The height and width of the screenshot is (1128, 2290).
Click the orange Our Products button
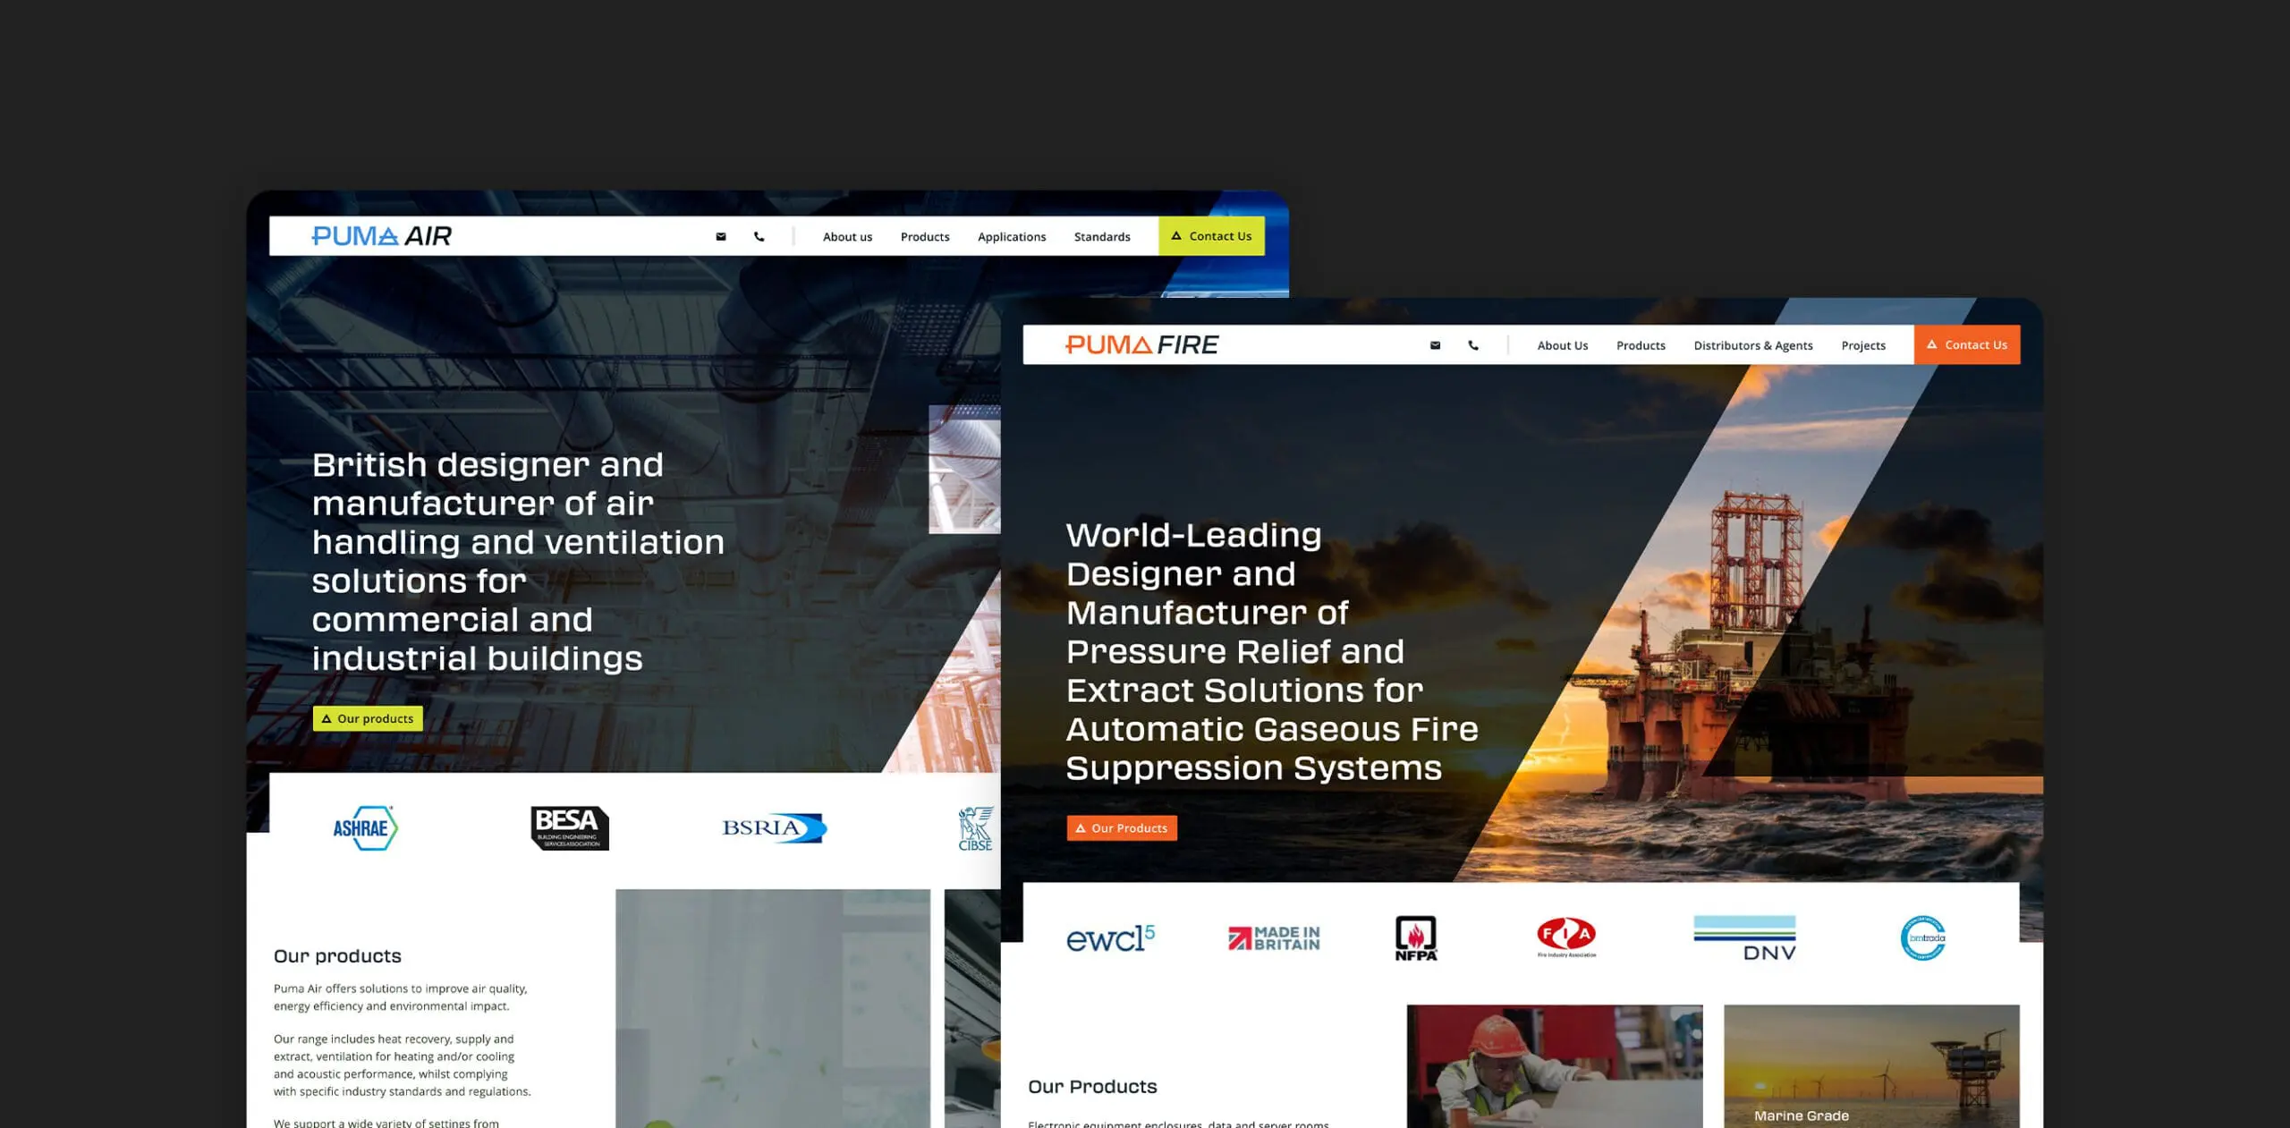pyautogui.click(x=1122, y=828)
